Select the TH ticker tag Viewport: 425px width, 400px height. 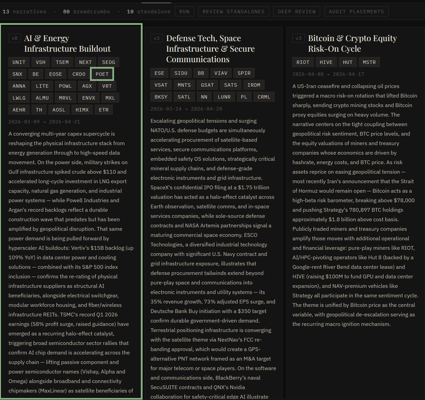pyautogui.click(x=39, y=110)
